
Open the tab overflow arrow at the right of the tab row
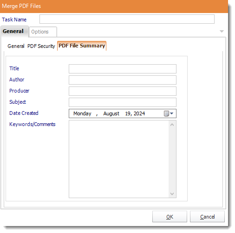(222, 32)
